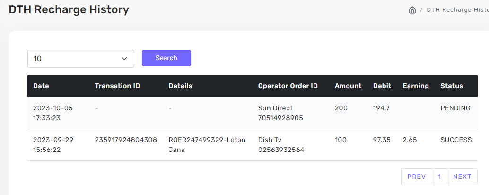Go to the NEXT page

click(x=462, y=177)
